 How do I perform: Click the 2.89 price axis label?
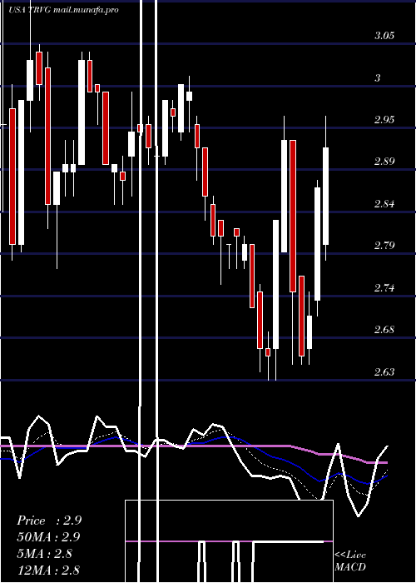coord(384,162)
